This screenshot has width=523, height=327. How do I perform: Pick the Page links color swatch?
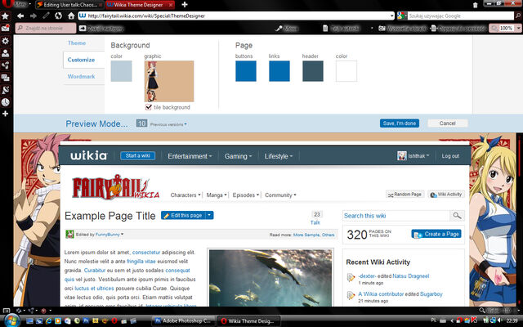[x=279, y=71]
